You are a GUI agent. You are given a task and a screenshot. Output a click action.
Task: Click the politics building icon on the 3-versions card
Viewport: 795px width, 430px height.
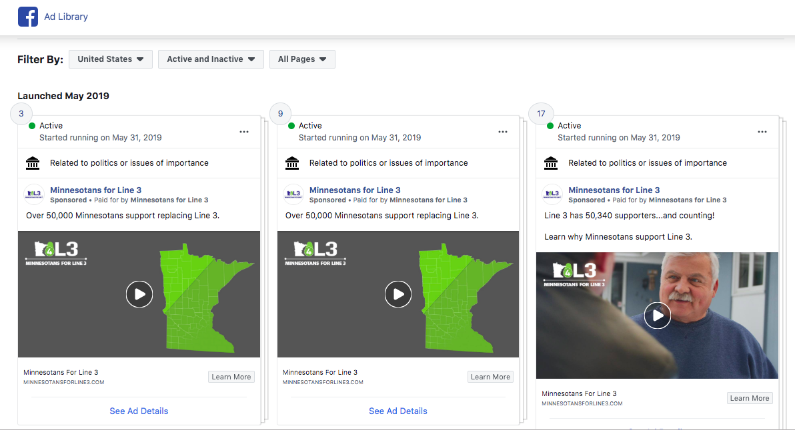point(33,163)
